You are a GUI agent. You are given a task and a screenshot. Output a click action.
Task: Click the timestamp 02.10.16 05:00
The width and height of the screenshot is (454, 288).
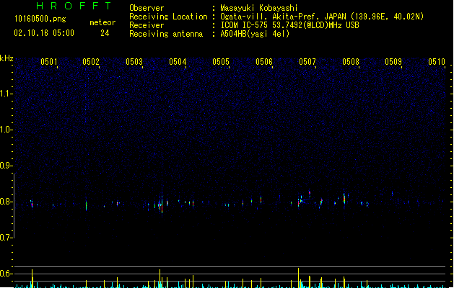point(44,33)
